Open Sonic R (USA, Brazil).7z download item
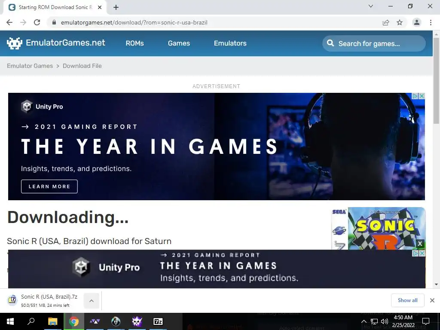The image size is (440, 330). [42, 300]
